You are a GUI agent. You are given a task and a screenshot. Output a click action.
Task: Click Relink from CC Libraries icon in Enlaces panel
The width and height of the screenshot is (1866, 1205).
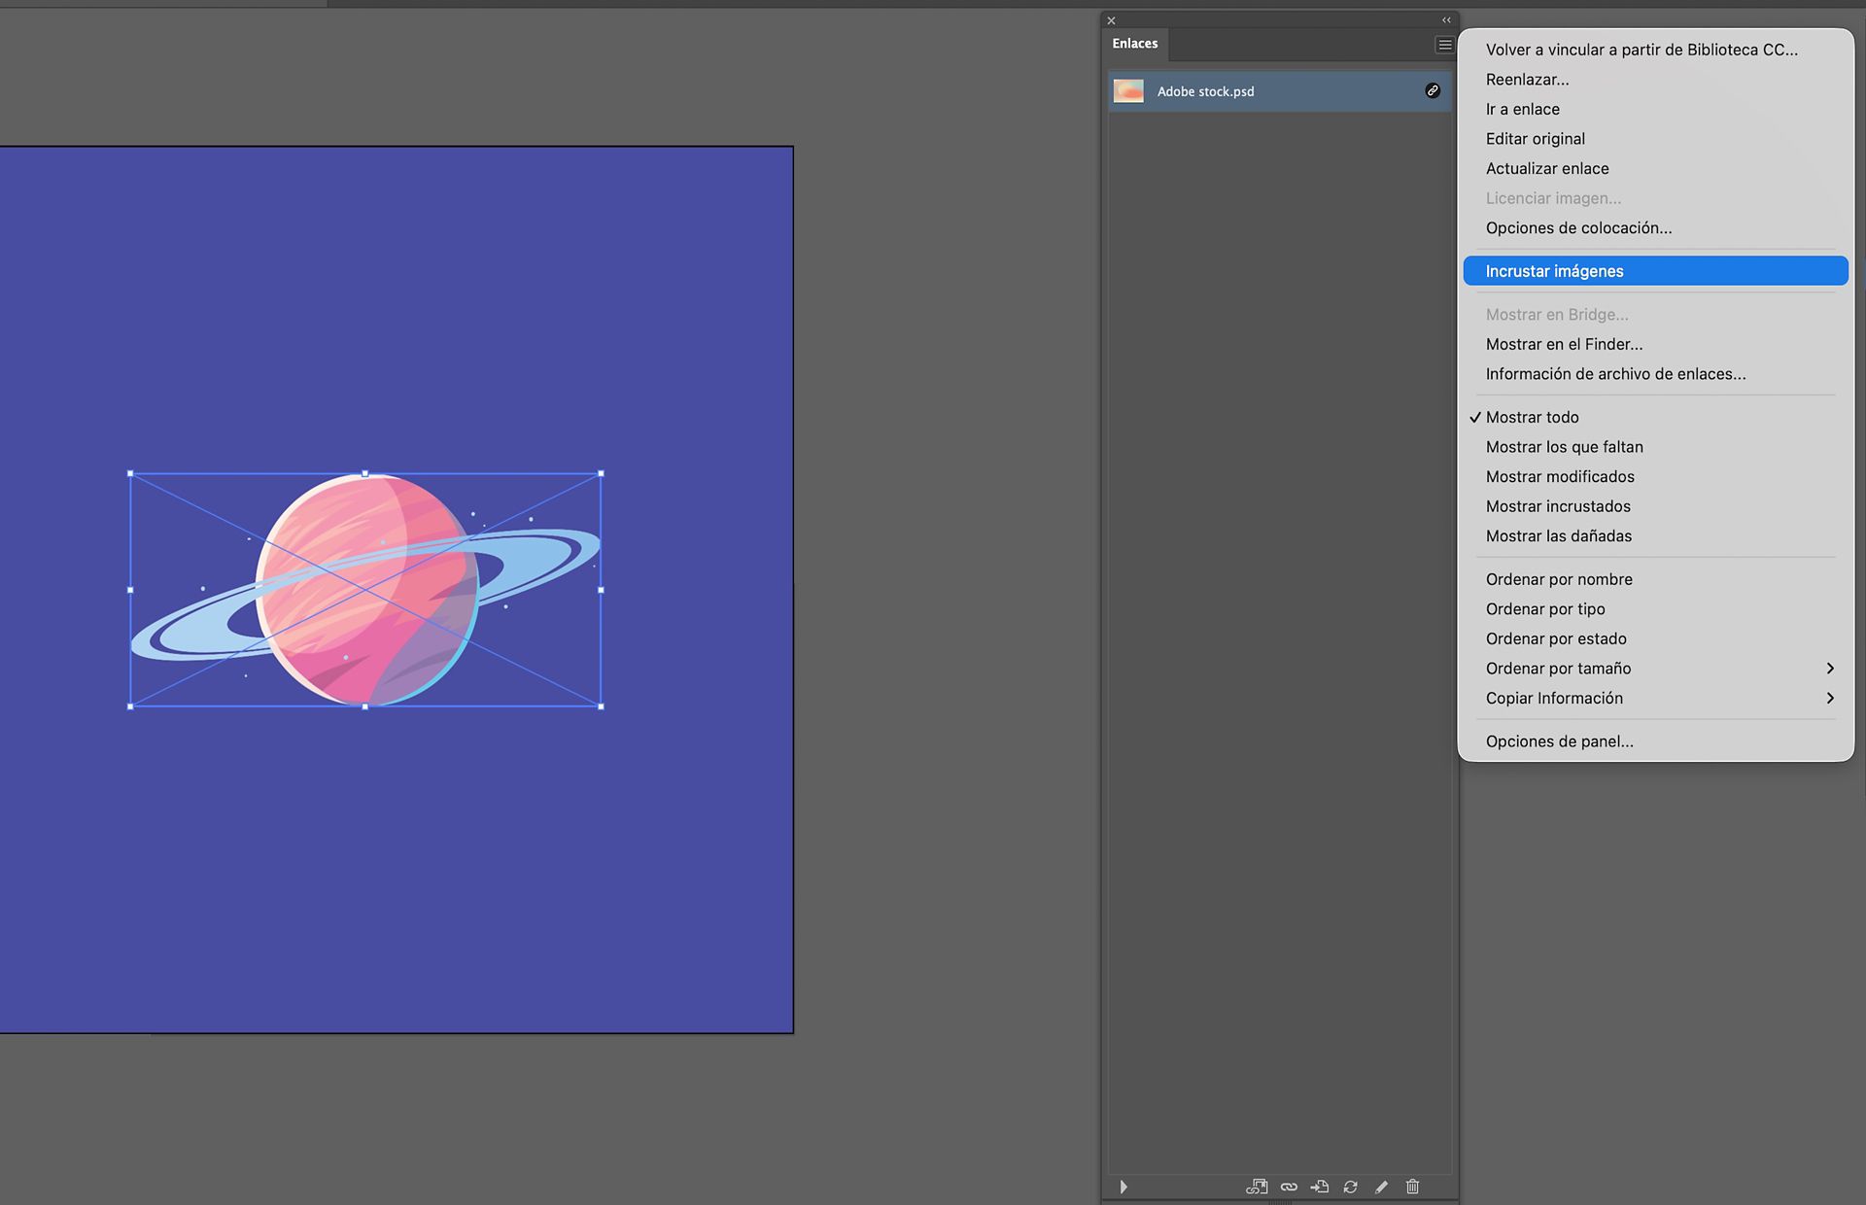click(x=1257, y=1187)
